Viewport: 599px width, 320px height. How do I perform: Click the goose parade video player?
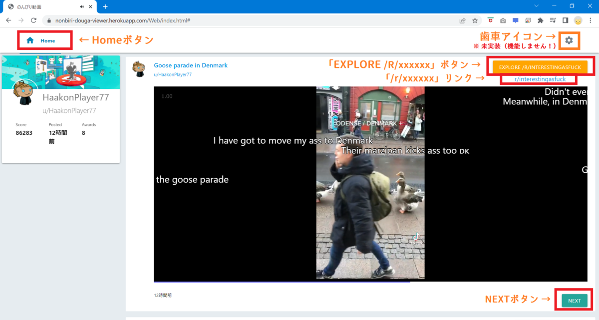point(370,184)
